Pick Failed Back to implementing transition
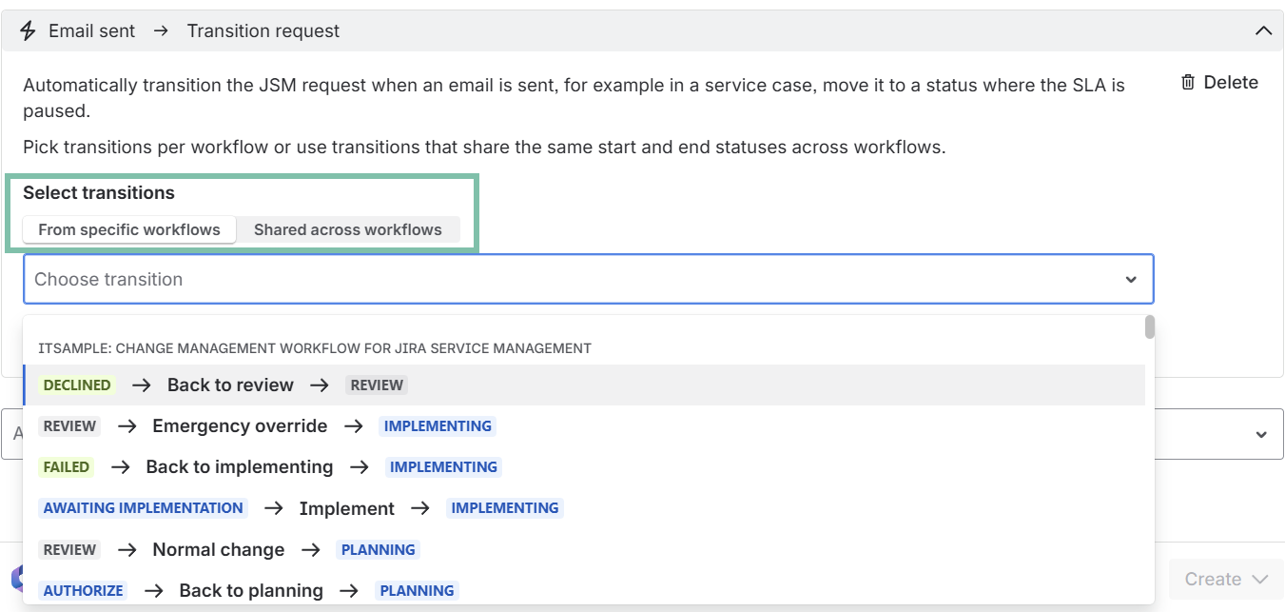 click(x=240, y=467)
